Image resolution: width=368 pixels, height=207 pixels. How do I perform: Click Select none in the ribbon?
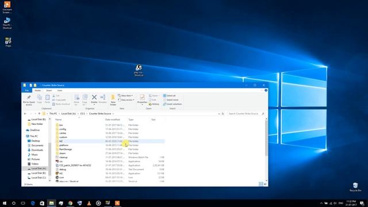(x=171, y=99)
